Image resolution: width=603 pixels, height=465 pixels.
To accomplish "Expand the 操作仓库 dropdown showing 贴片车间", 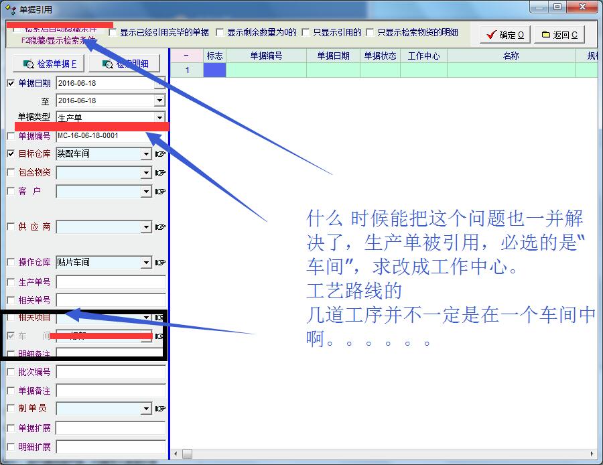I will pyautogui.click(x=146, y=263).
